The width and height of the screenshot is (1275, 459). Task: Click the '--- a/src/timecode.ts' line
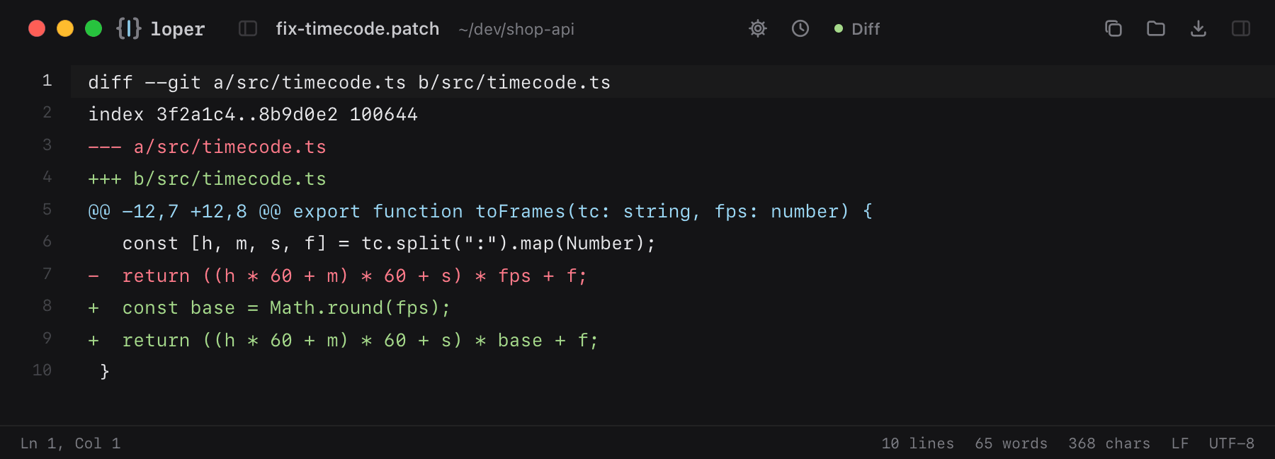pos(207,147)
